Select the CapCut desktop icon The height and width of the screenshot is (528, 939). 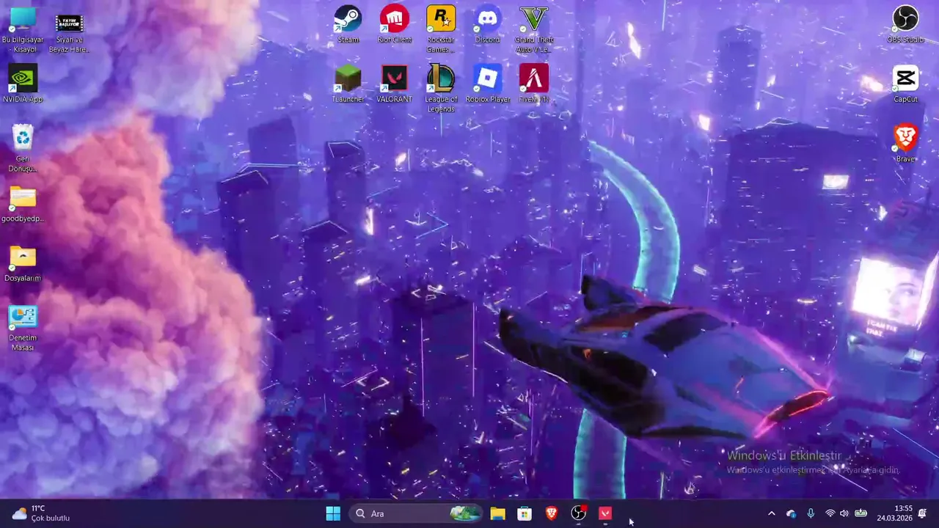(x=906, y=84)
